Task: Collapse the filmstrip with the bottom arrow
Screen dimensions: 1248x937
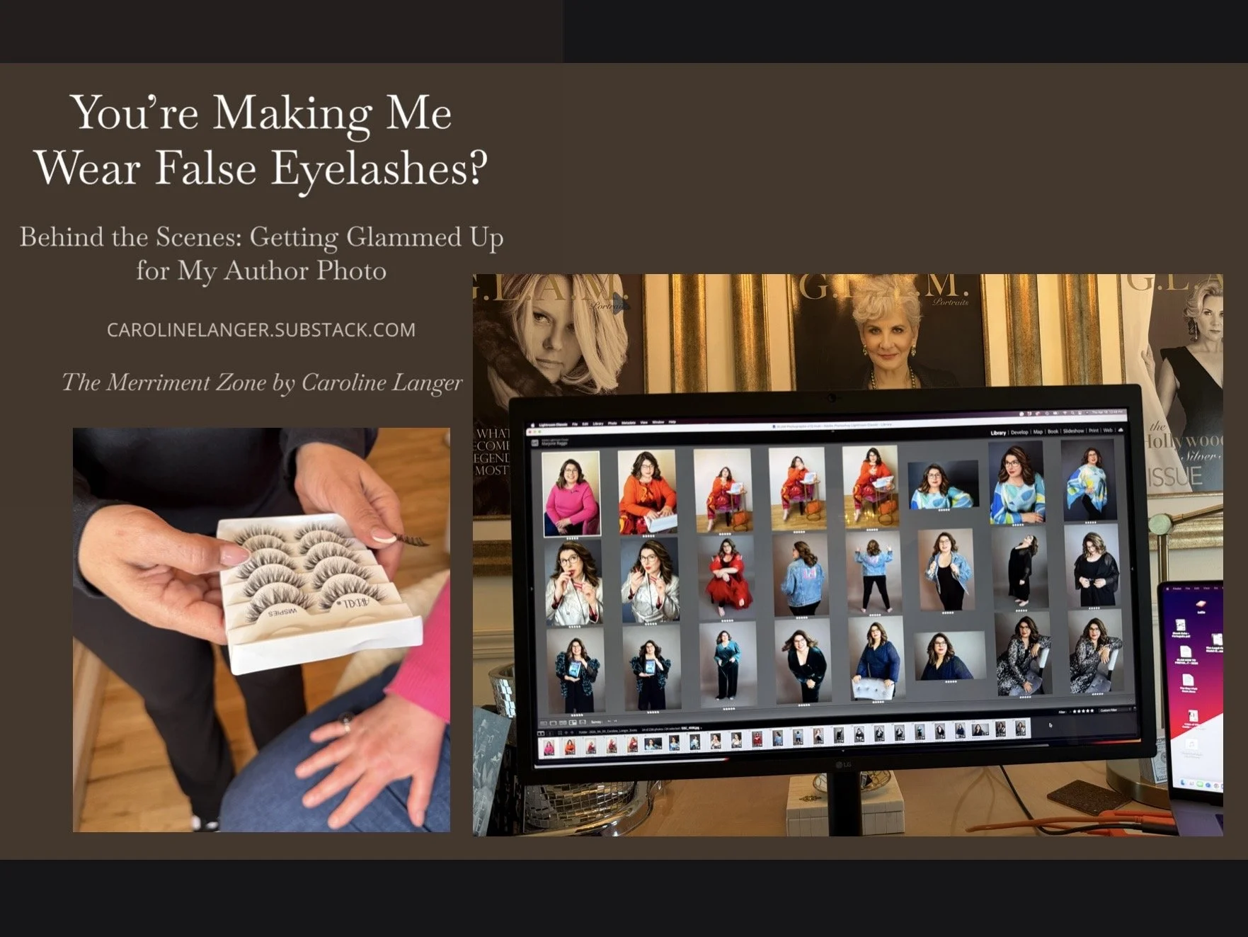Action: 843,751
